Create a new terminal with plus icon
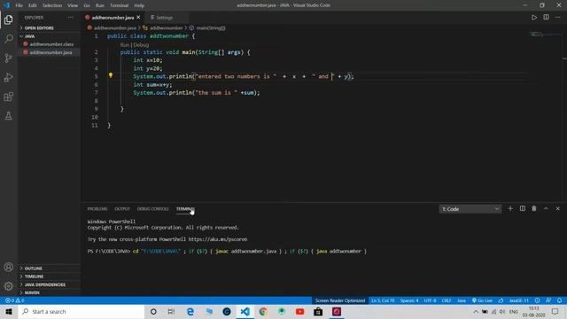Screen dimensions: 567x319 (x=510, y=209)
